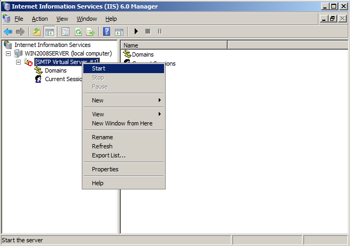
Task: Click the Domains icon in right pane
Action: 127,54
